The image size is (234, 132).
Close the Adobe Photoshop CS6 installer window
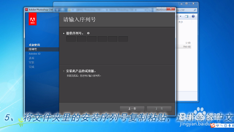point(171,9)
